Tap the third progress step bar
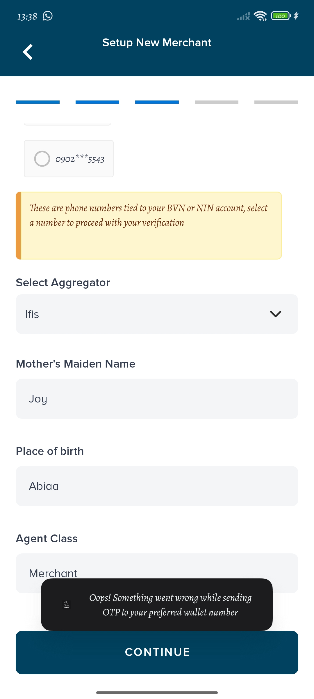The width and height of the screenshot is (314, 699). tap(157, 102)
